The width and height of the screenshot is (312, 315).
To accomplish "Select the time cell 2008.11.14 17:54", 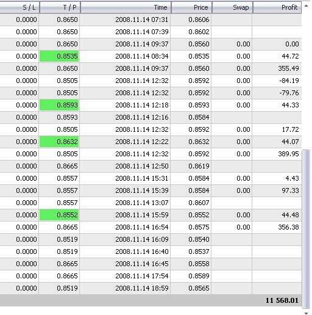I will 142,276.
